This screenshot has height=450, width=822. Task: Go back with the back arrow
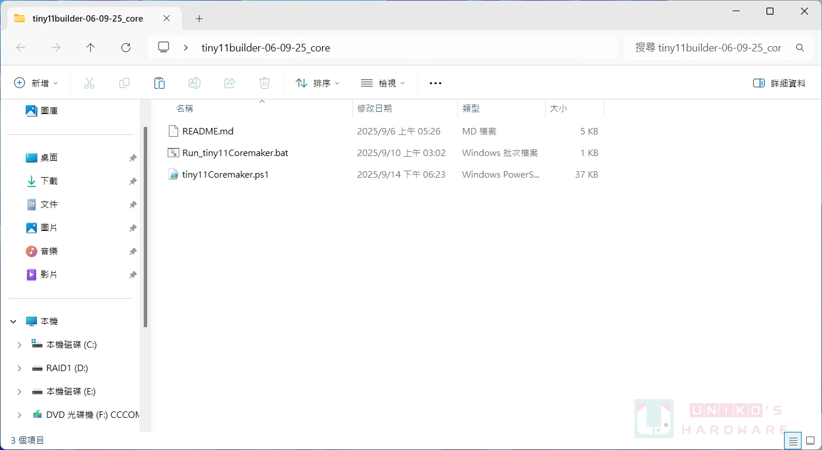21,48
